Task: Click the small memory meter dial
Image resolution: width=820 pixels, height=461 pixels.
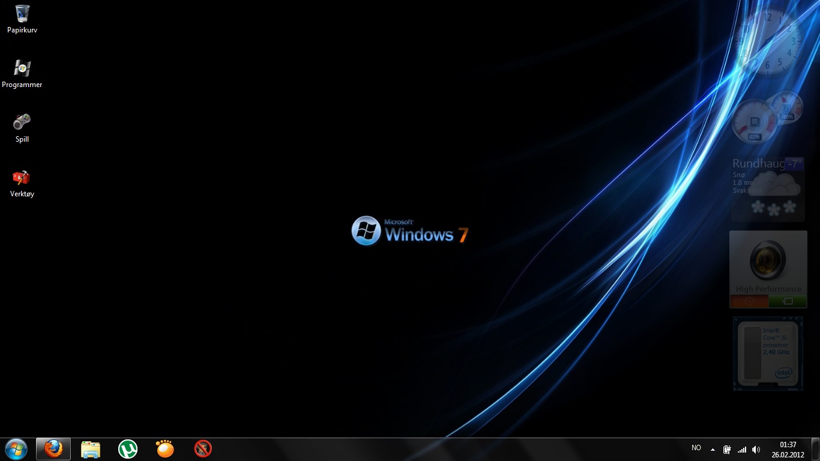Action: [x=786, y=107]
